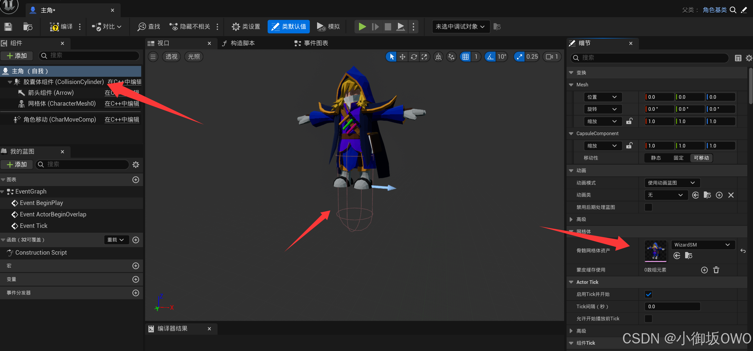This screenshot has width=753, height=351.
Task: Expand the 高级 section under 动画
Action: pyautogui.click(x=571, y=219)
